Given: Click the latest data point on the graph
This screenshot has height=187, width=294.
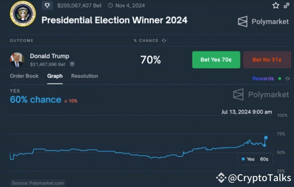Looking at the screenshot, I should pos(266,138).
